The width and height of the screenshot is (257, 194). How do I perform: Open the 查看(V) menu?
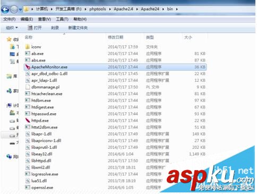[45, 19]
